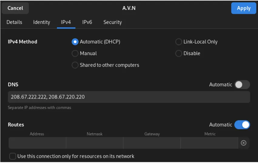Go to the IPv6 tab
The image size is (258, 163).
click(87, 22)
